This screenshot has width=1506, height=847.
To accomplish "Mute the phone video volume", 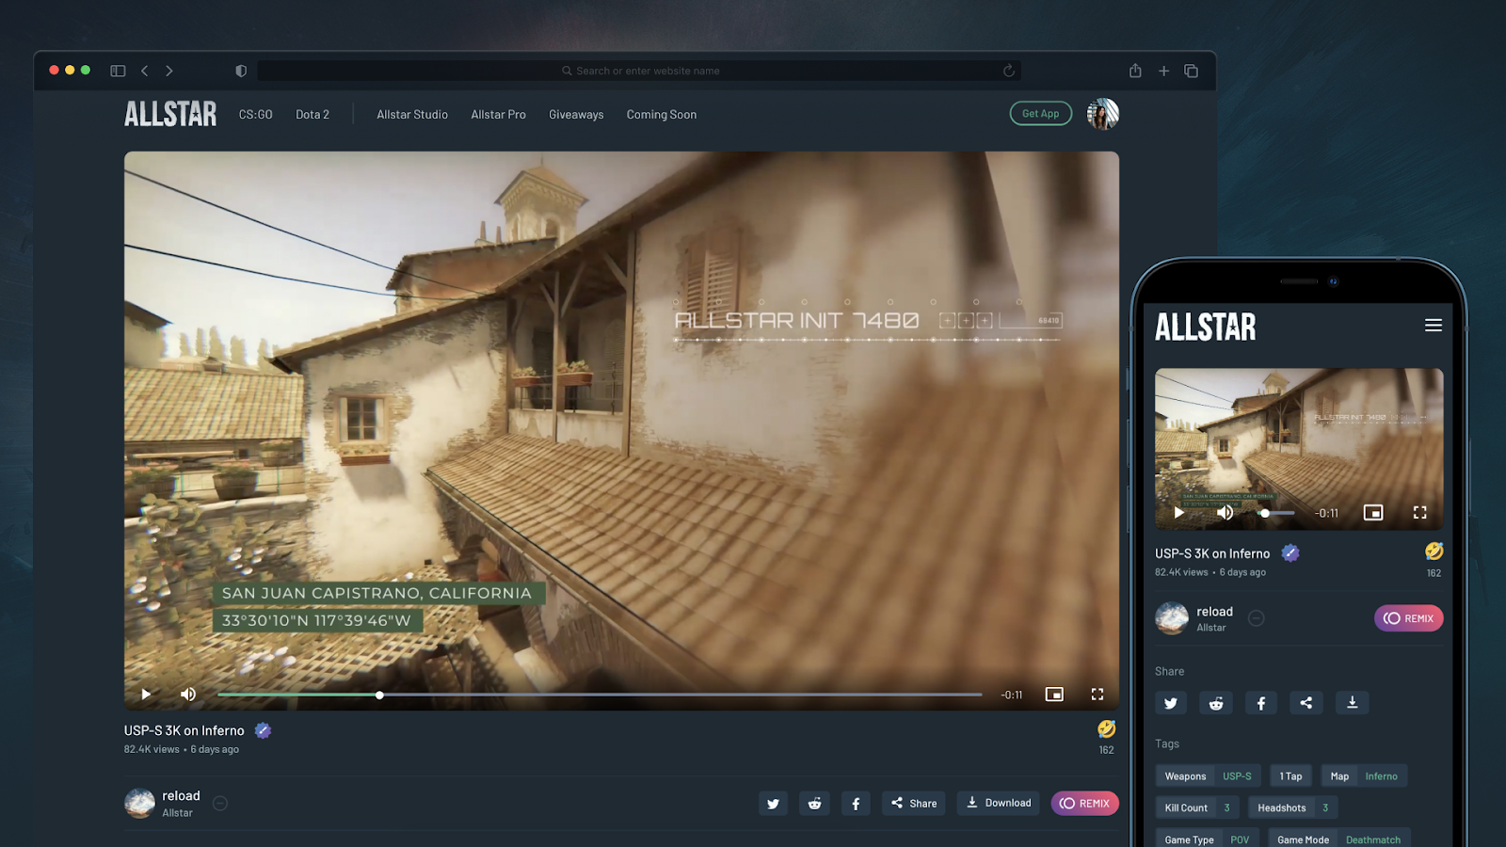I will (1225, 513).
